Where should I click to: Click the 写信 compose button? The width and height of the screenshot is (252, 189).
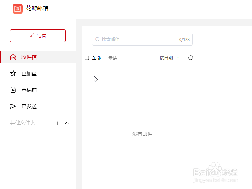point(38,36)
